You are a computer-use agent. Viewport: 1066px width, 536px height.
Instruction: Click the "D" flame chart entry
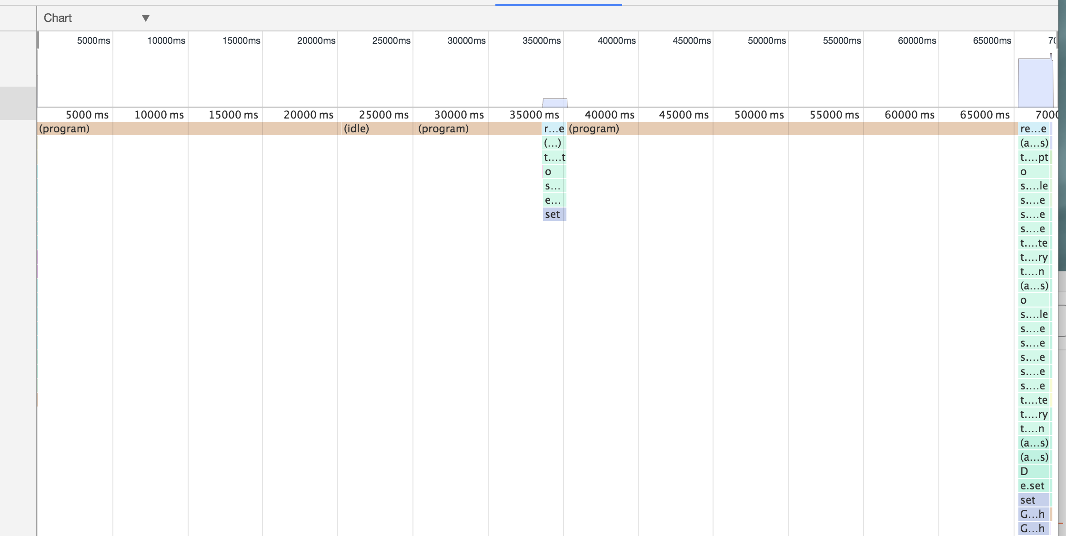1034,471
